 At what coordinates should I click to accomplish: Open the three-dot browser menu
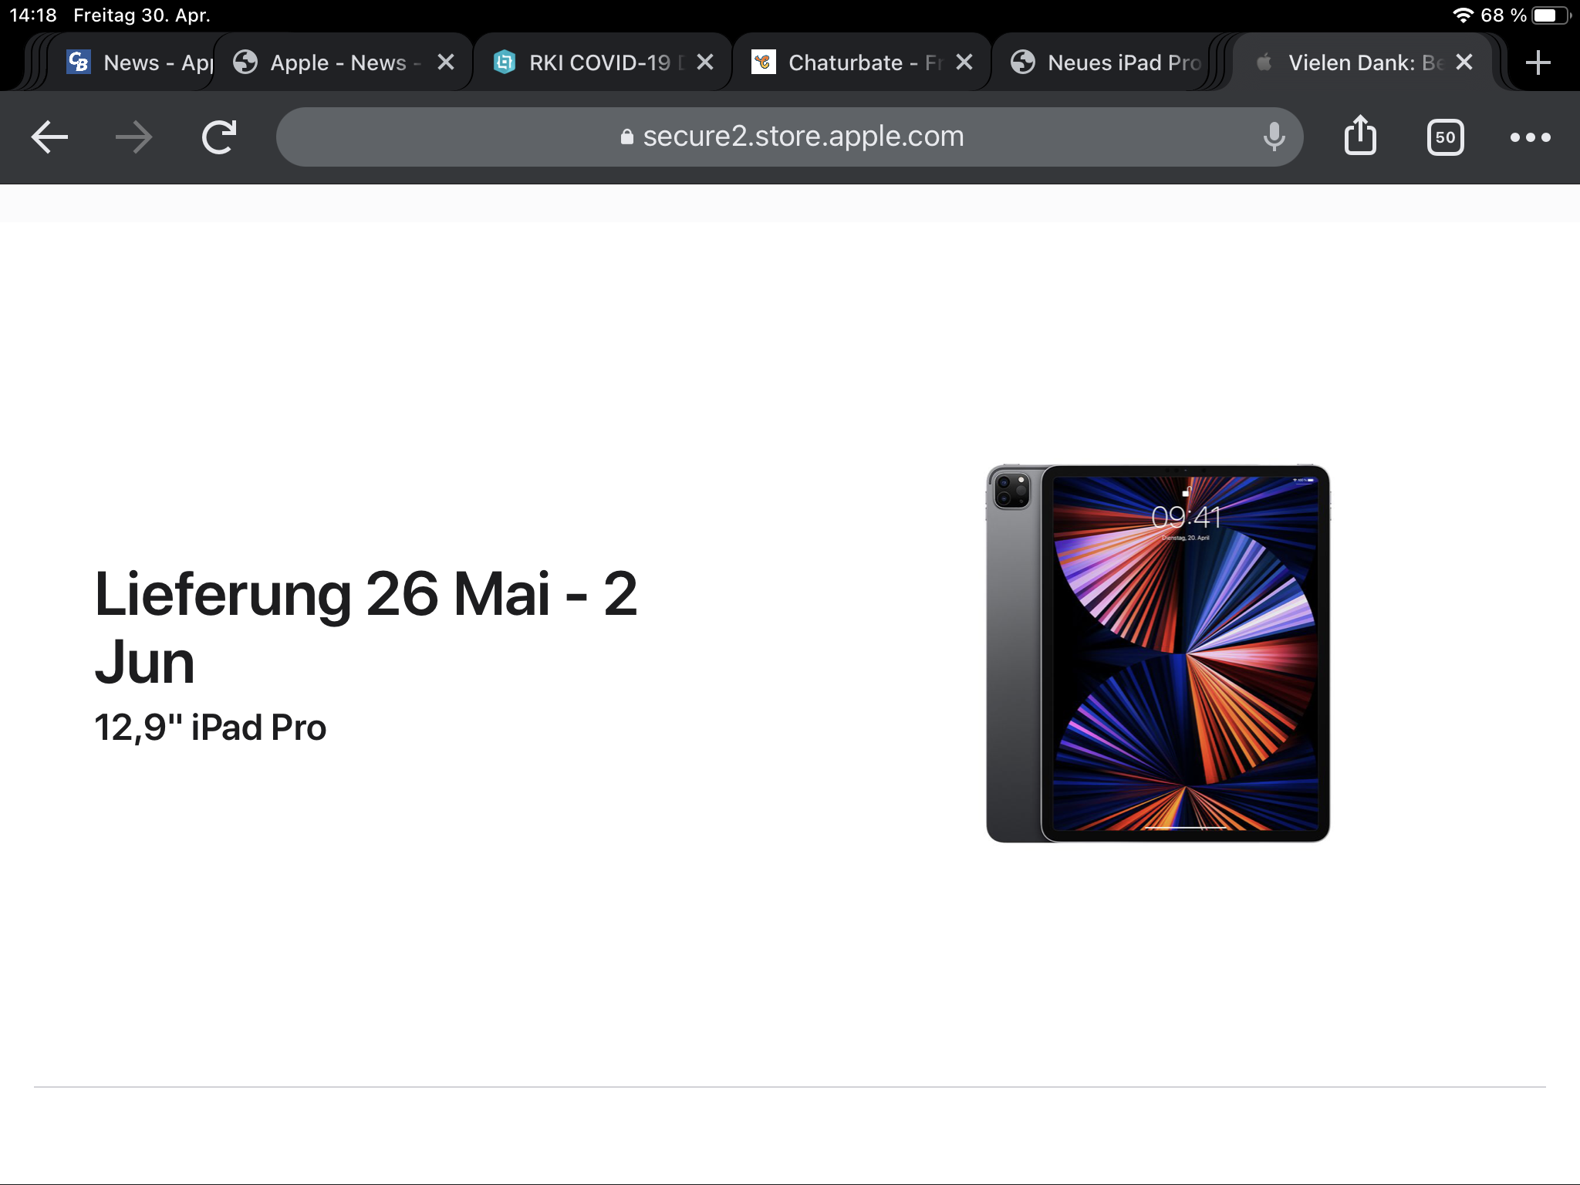(x=1530, y=137)
